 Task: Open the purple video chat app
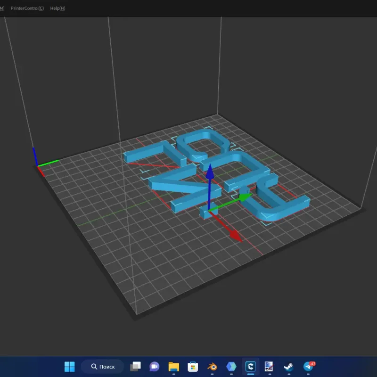click(155, 367)
